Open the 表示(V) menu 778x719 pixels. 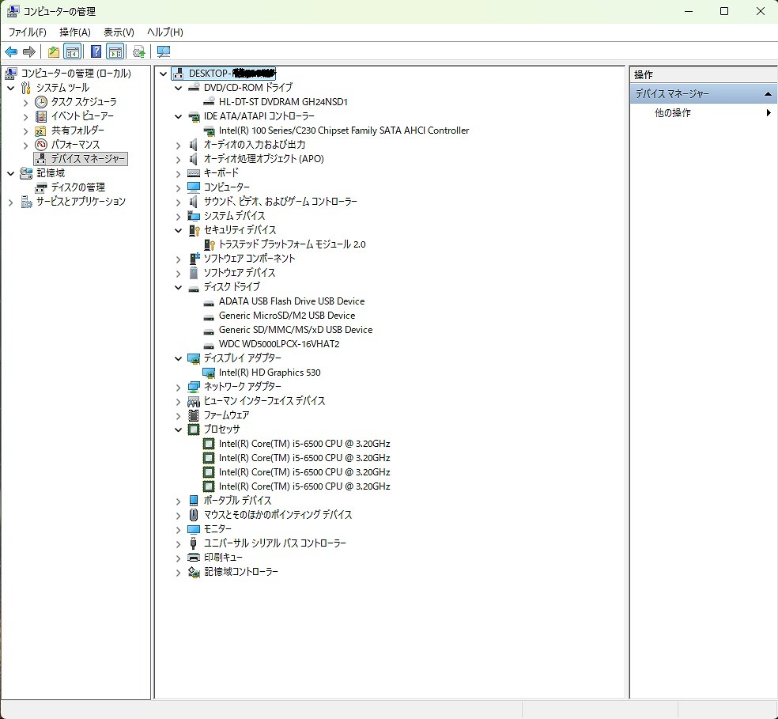coord(119,32)
